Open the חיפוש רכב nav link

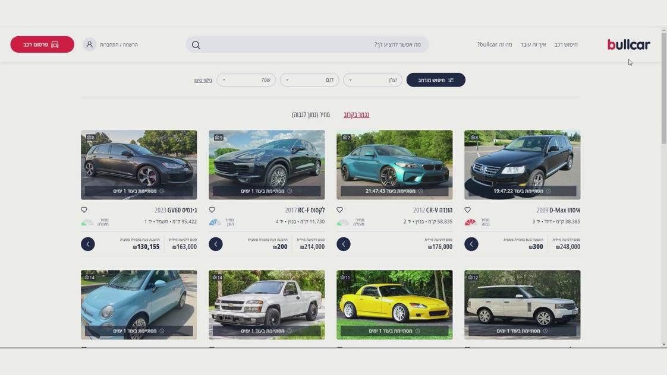(x=566, y=45)
